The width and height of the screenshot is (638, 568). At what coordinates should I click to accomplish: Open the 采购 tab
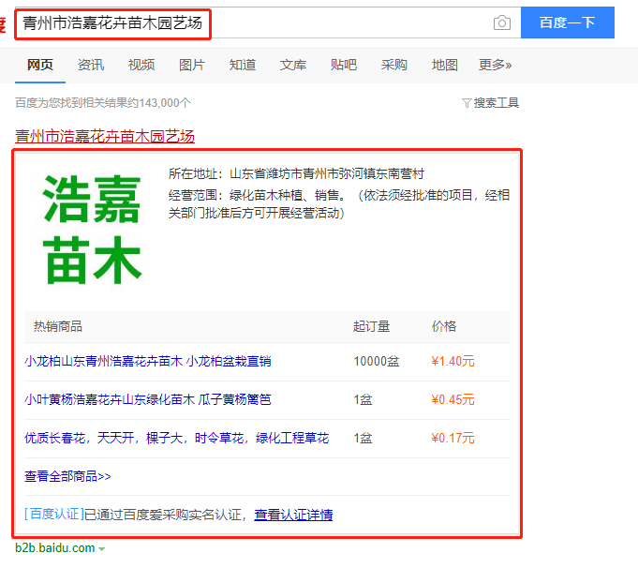(394, 65)
